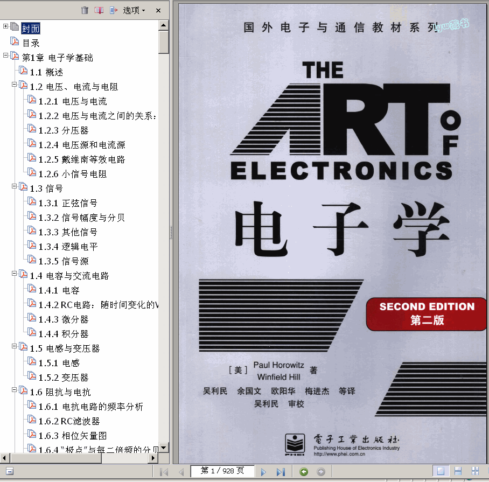Viewport: 489px width, 482px height.
Task: Open 1.5.2 变压器 bookmark
Action: (x=64, y=378)
